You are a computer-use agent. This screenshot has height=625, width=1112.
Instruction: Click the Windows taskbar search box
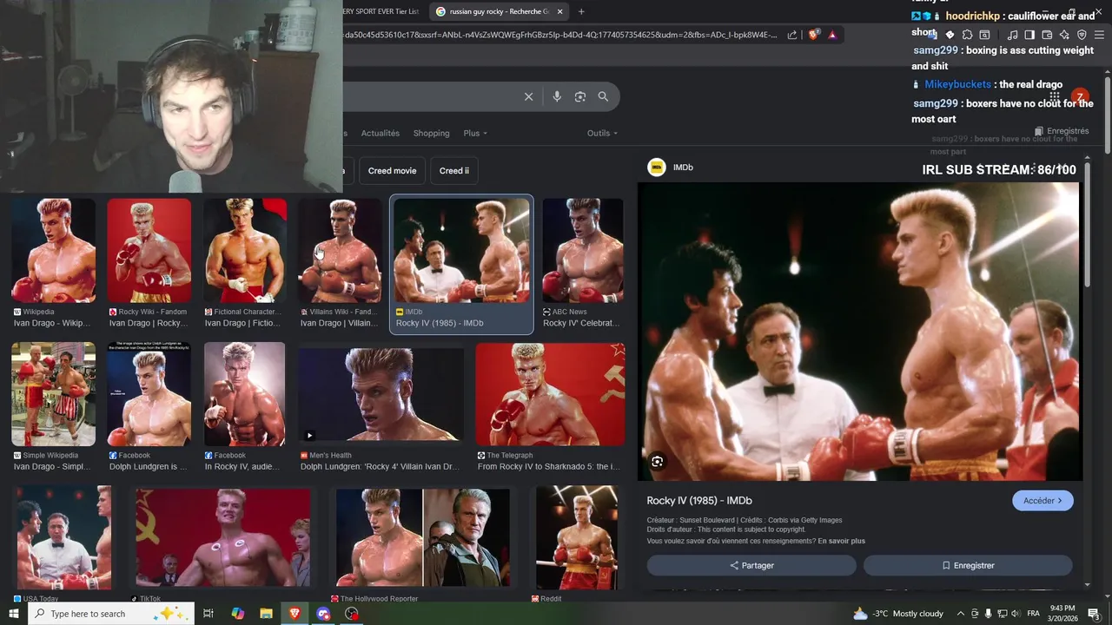click(x=111, y=614)
